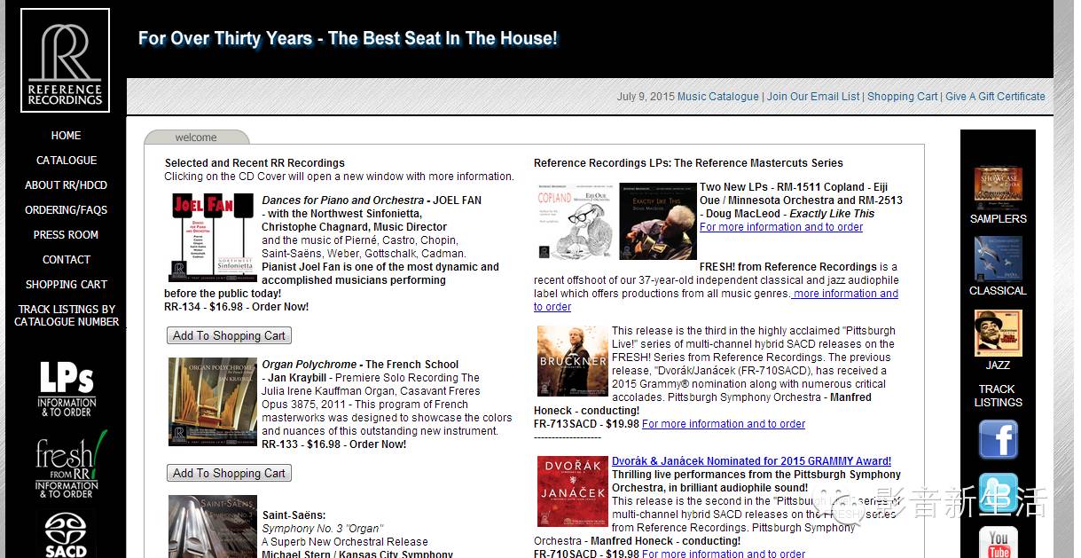Open ORDERING/FAQS page
The width and height of the screenshot is (1081, 558).
[x=66, y=210]
